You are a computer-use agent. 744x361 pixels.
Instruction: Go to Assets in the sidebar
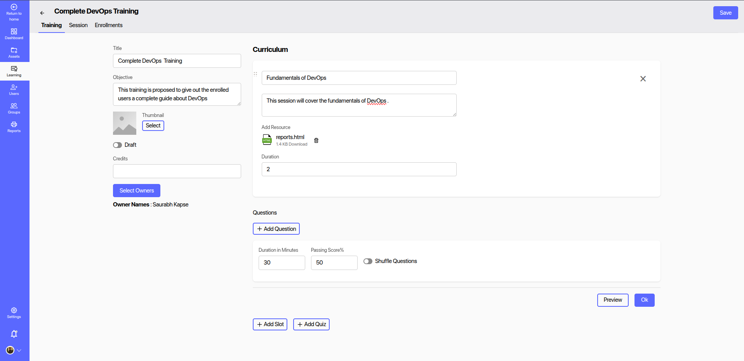pyautogui.click(x=14, y=52)
